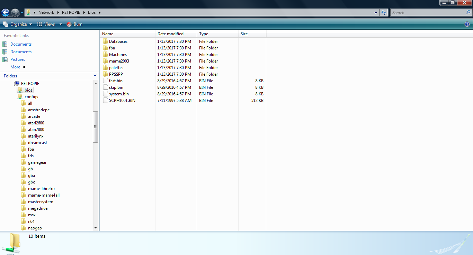Click the Forward navigation arrow button
This screenshot has height=255, width=473.
coord(15,13)
